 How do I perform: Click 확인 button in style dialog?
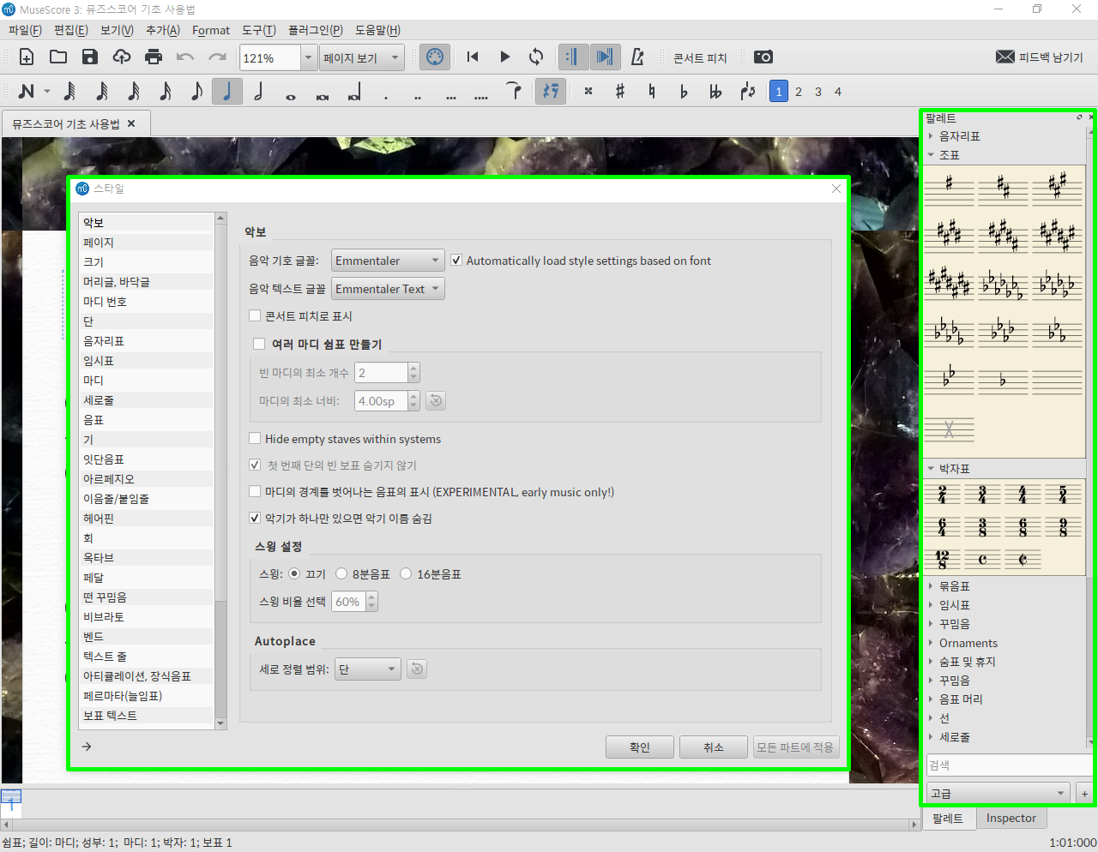[639, 747]
